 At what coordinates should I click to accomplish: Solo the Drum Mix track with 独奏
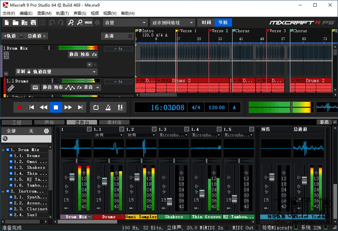[x=85, y=55]
